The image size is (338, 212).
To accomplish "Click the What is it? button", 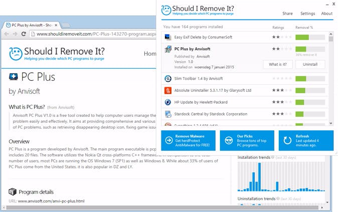I will coord(278,64).
